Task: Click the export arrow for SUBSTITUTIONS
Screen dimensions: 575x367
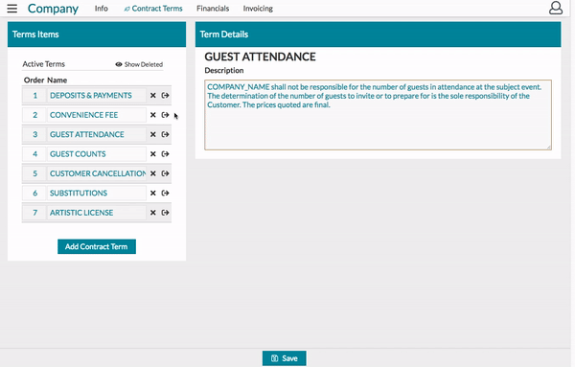Action: [166, 193]
